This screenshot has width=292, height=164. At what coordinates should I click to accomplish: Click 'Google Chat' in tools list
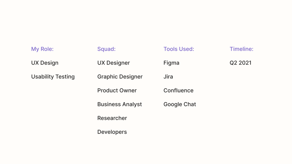click(180, 104)
